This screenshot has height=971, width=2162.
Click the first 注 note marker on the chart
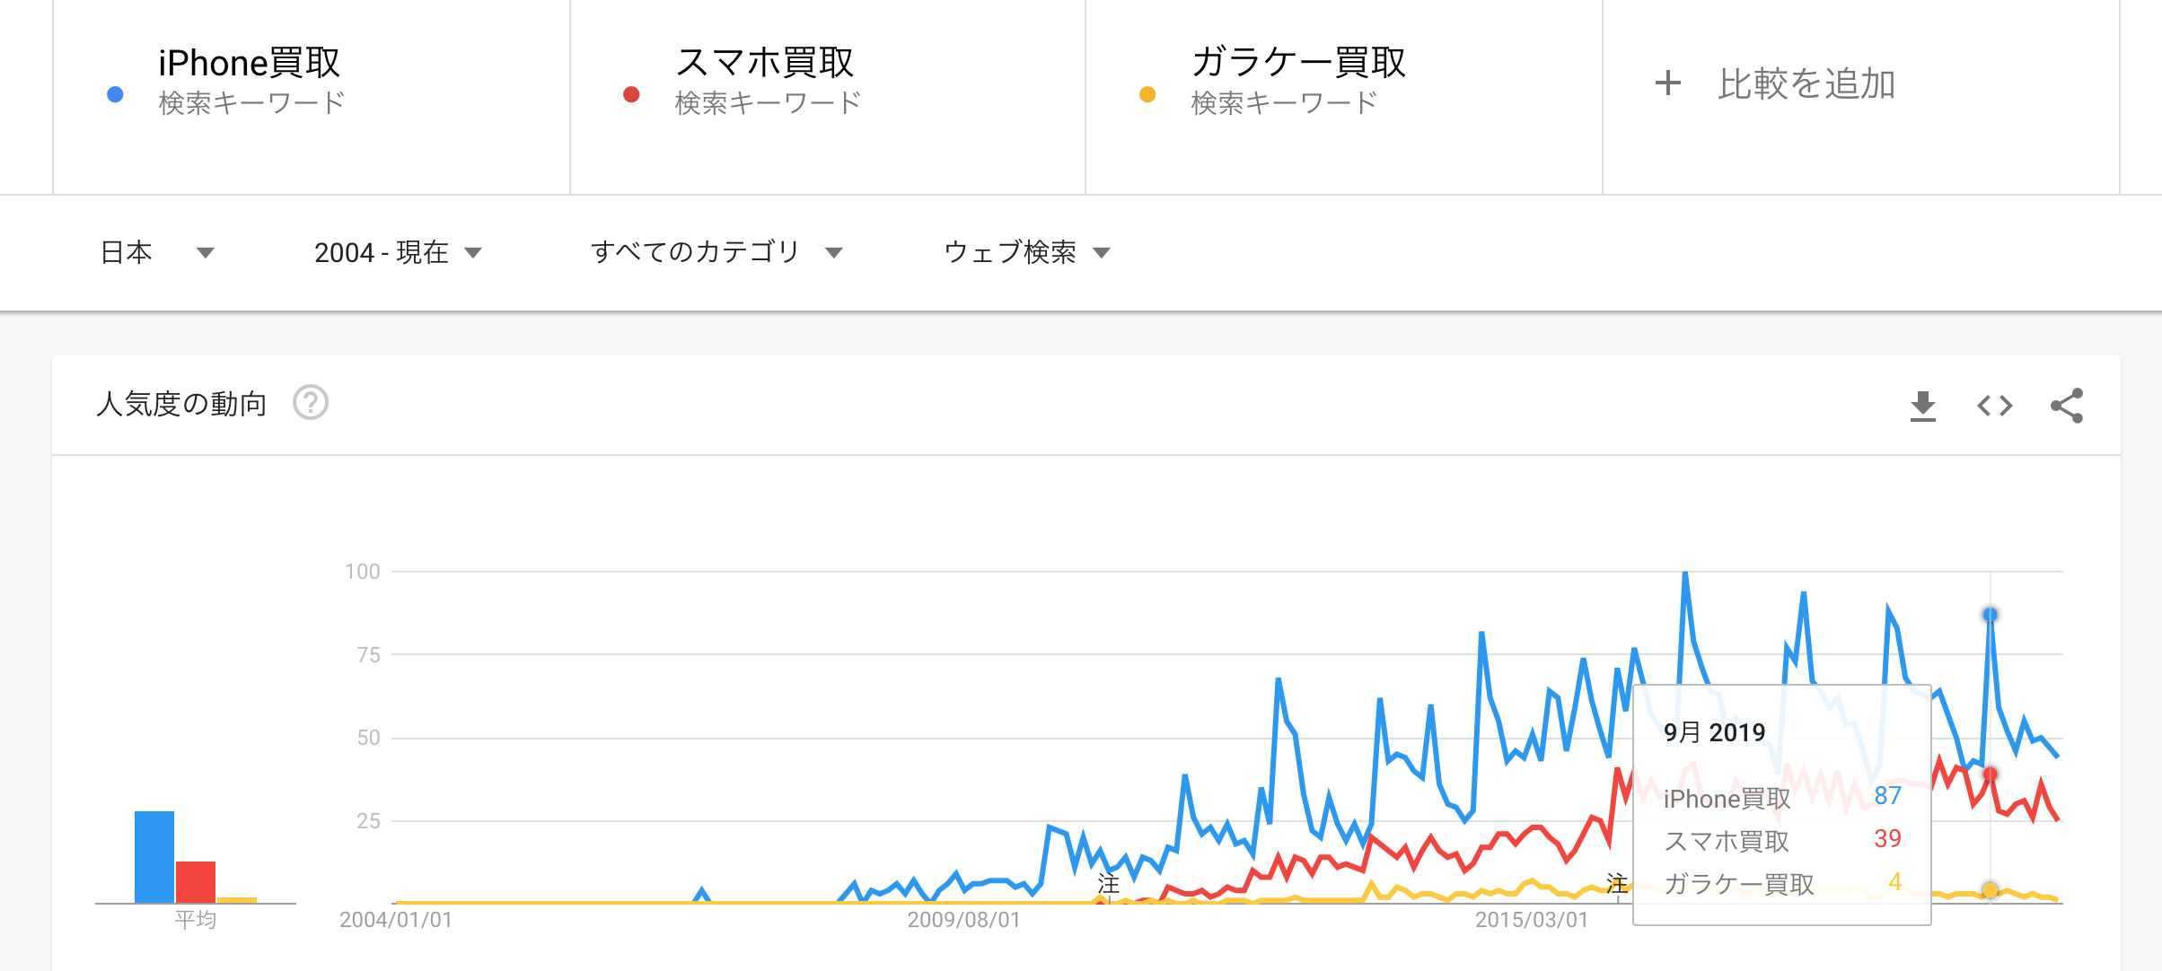point(1109,884)
